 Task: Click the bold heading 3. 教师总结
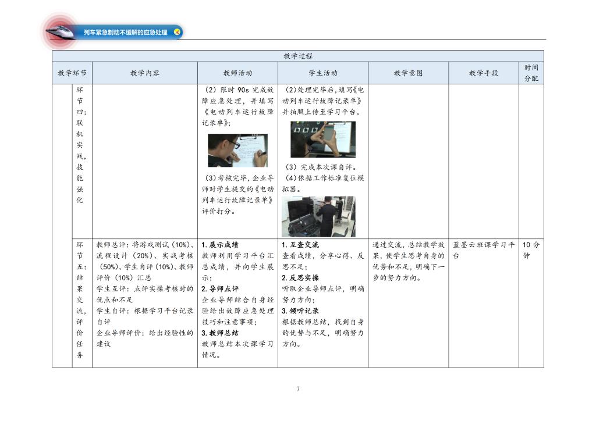coord(220,333)
